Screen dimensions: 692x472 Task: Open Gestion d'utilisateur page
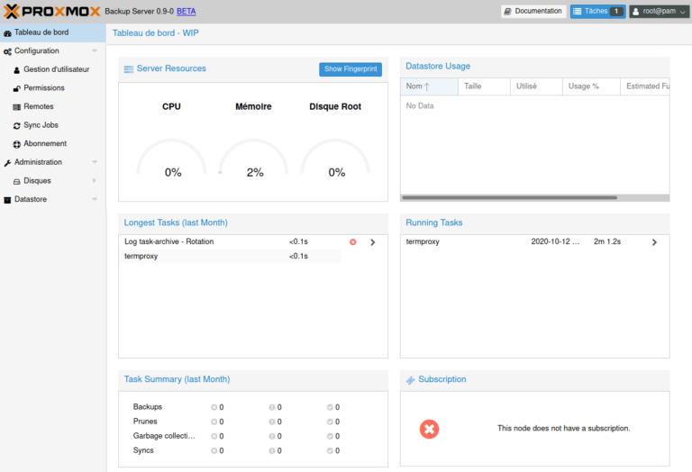[56, 69]
